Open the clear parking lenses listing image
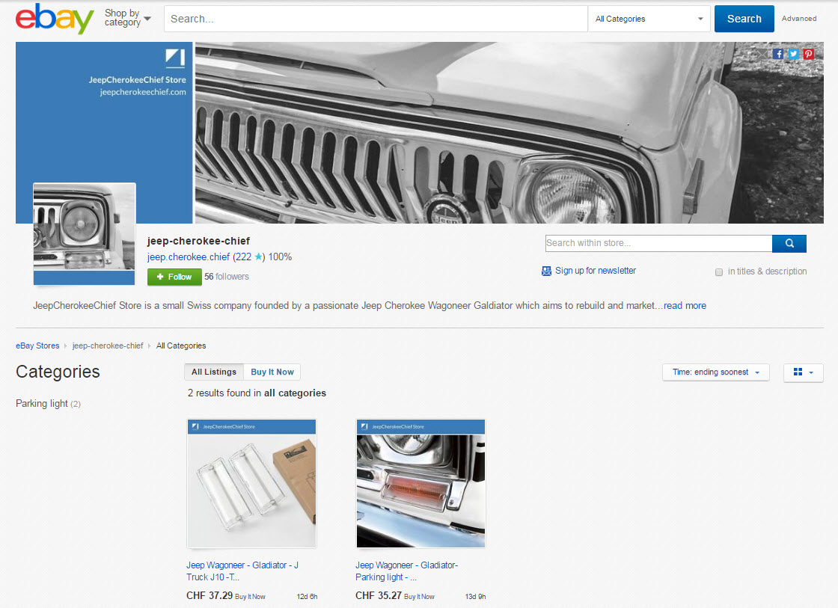The width and height of the screenshot is (838, 608). (x=251, y=484)
